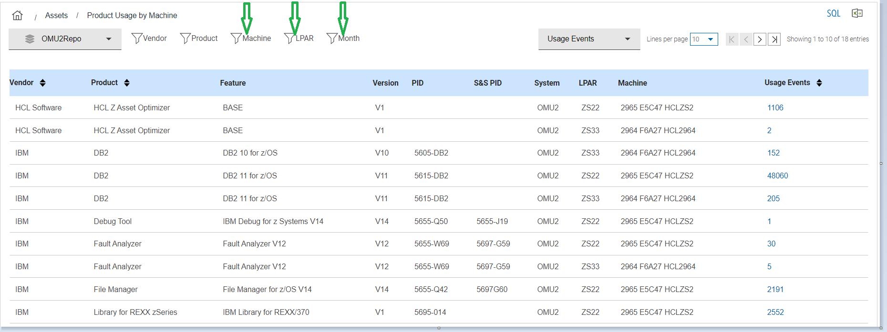Image resolution: width=887 pixels, height=332 pixels.
Task: Select the Version column header
Action: tap(385, 83)
